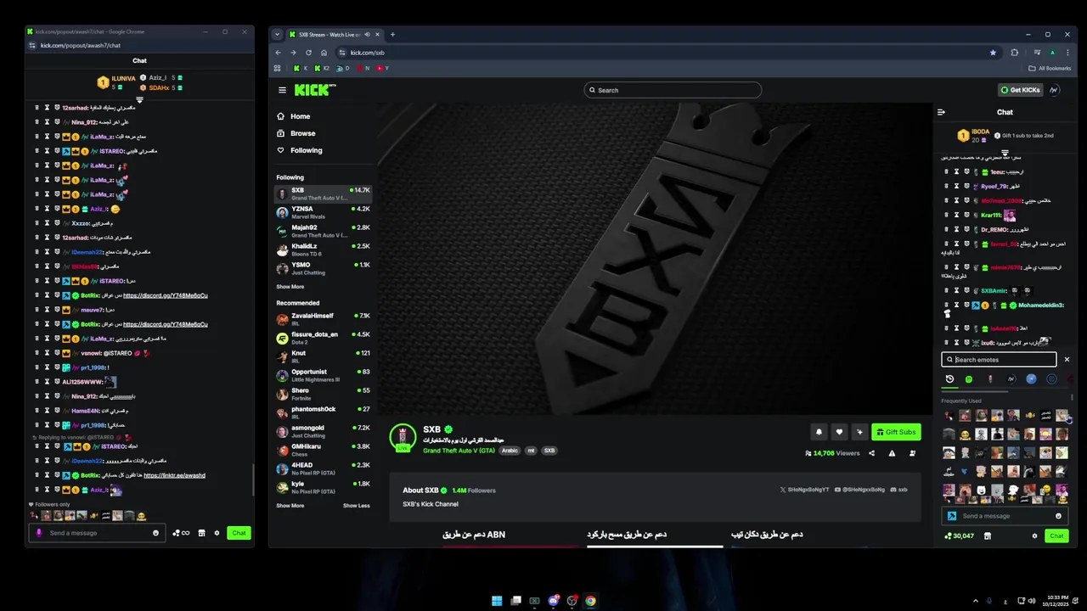Reload the page in the main Chrome window
1087x611 pixels.
coord(308,53)
